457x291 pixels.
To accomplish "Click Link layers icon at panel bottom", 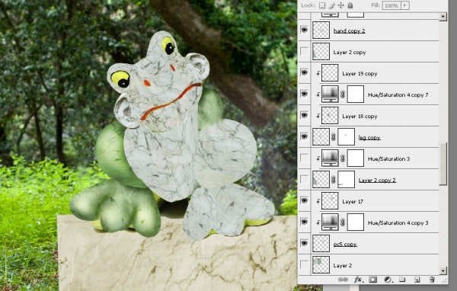I will click(x=343, y=280).
